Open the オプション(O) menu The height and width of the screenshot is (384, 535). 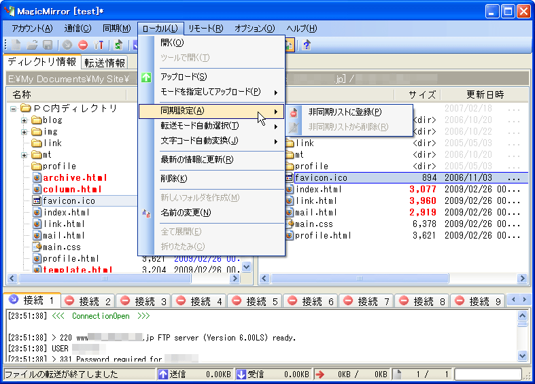coord(254,29)
